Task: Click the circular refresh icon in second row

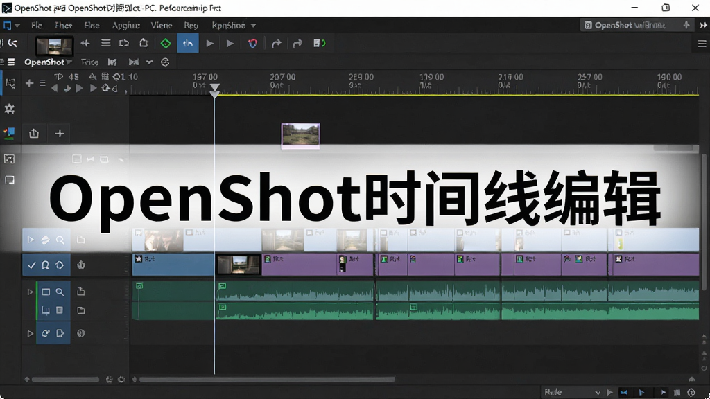Action: click(x=165, y=62)
